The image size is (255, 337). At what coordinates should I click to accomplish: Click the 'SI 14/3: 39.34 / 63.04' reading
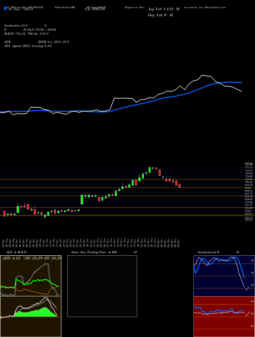[x=39, y=30]
